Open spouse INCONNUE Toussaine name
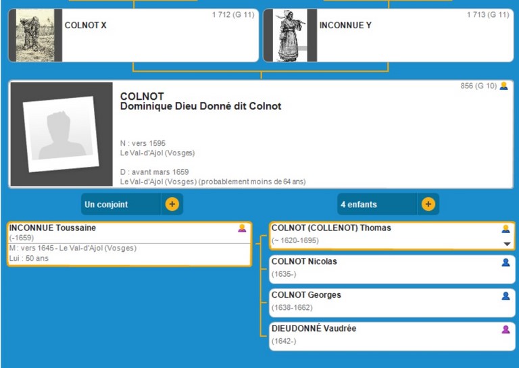This screenshot has height=368, width=519. (53, 228)
